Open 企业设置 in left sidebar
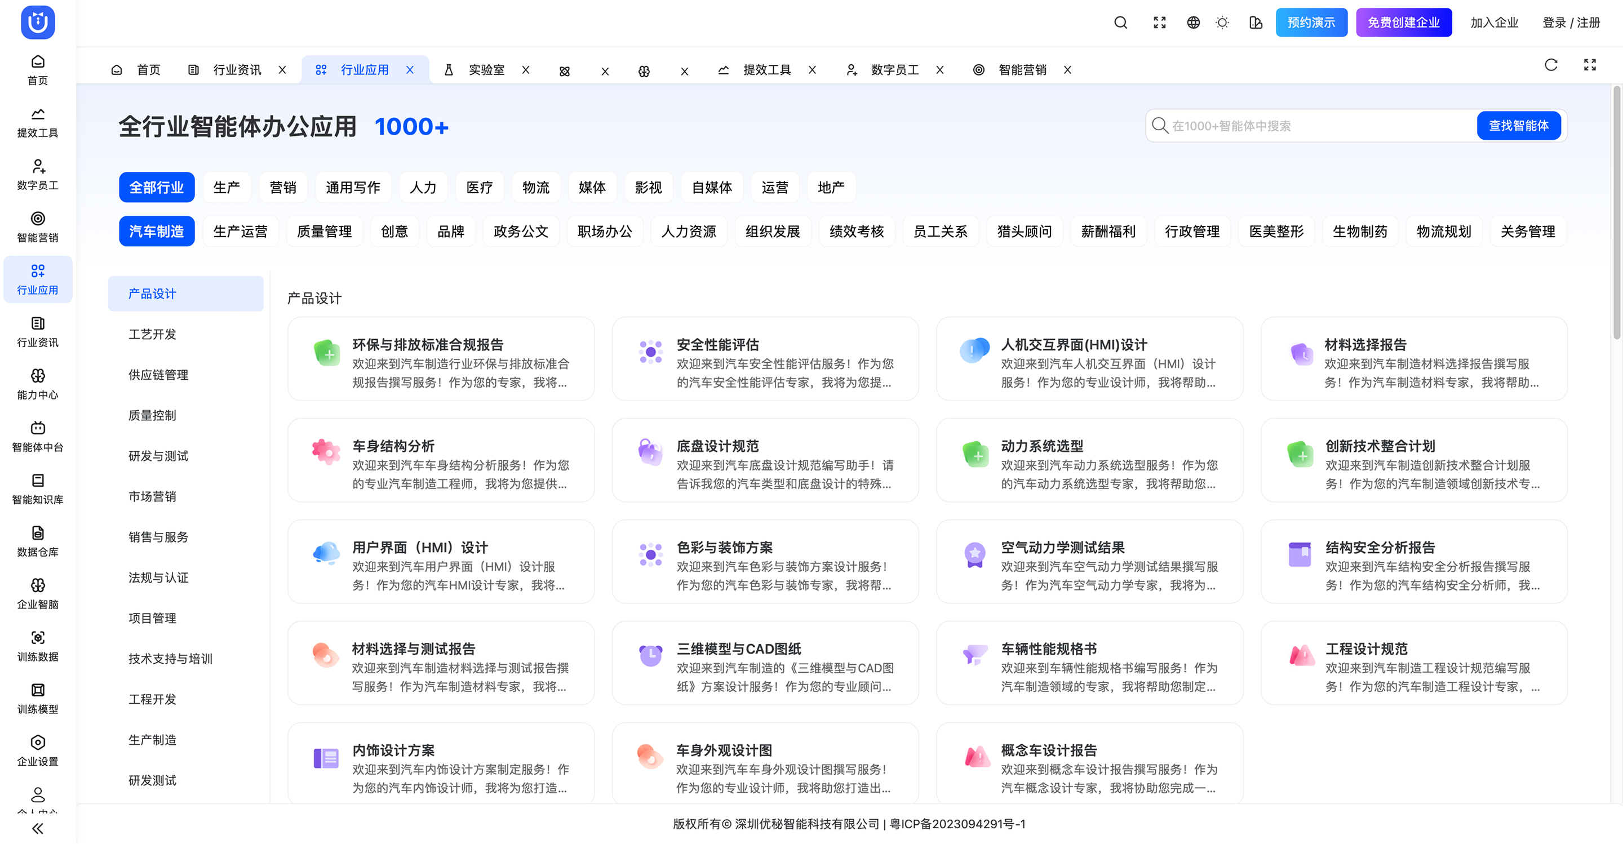Viewport: 1623px width, 844px height. 38,751
